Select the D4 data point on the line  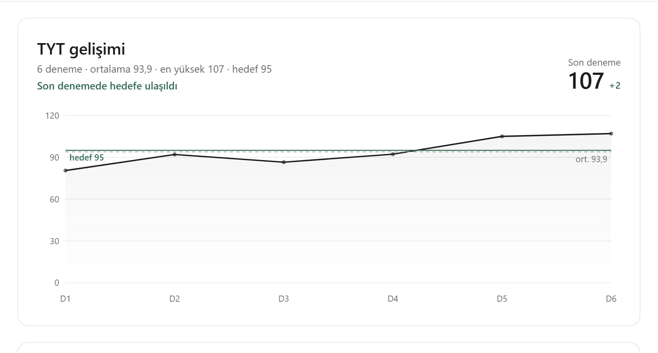click(393, 154)
